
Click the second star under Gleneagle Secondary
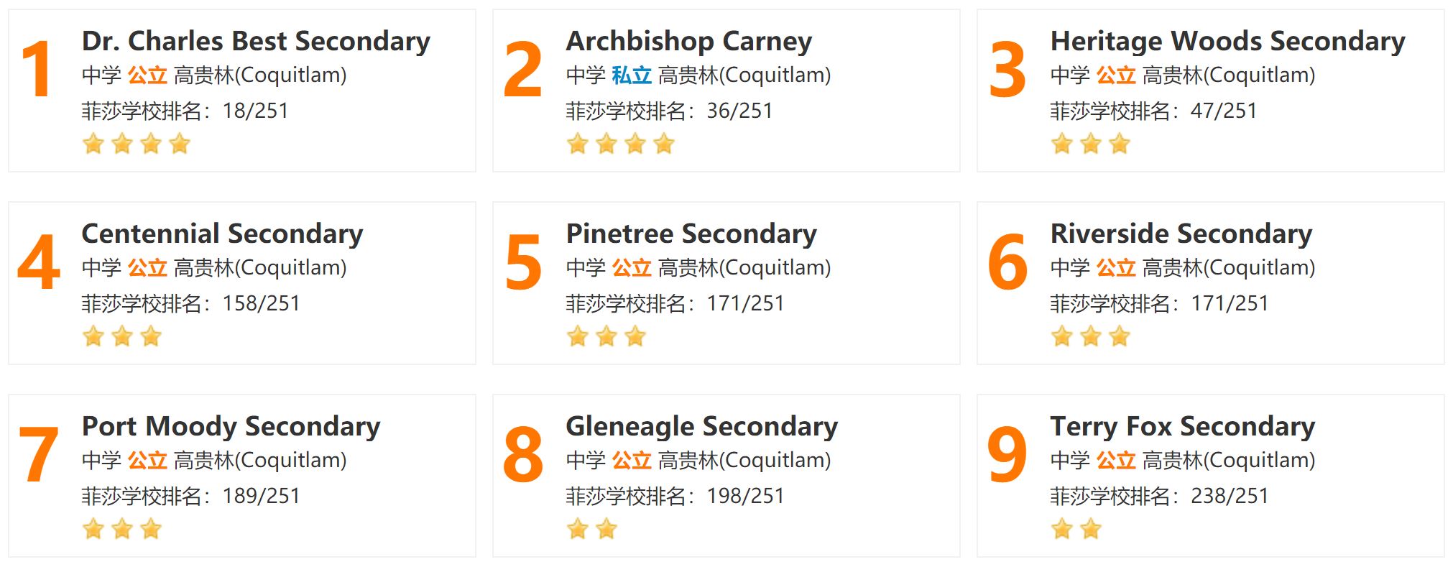coord(606,529)
